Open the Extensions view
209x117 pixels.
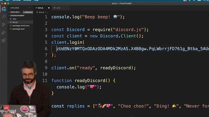click(4, 40)
